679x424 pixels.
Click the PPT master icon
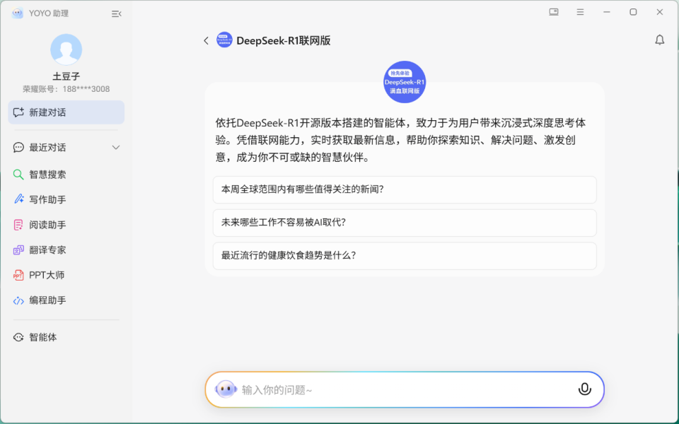point(18,275)
